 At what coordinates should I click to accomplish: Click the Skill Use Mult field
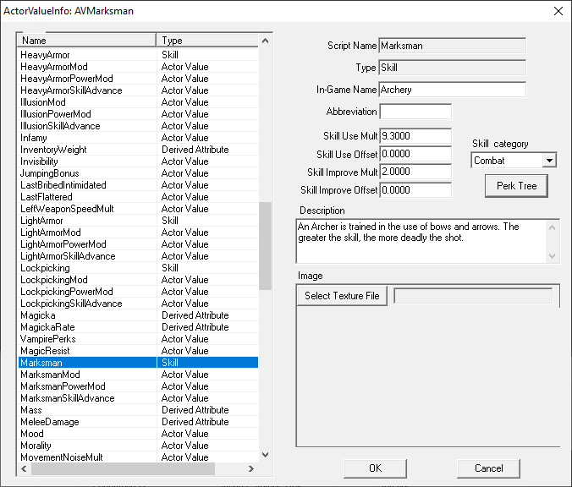coord(415,136)
